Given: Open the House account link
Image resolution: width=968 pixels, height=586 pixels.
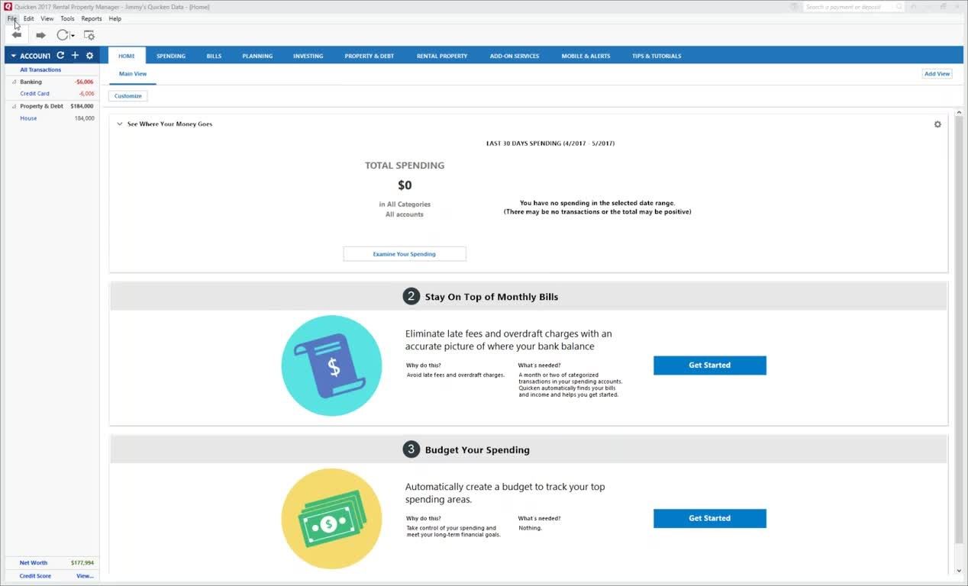Looking at the screenshot, I should tap(28, 118).
